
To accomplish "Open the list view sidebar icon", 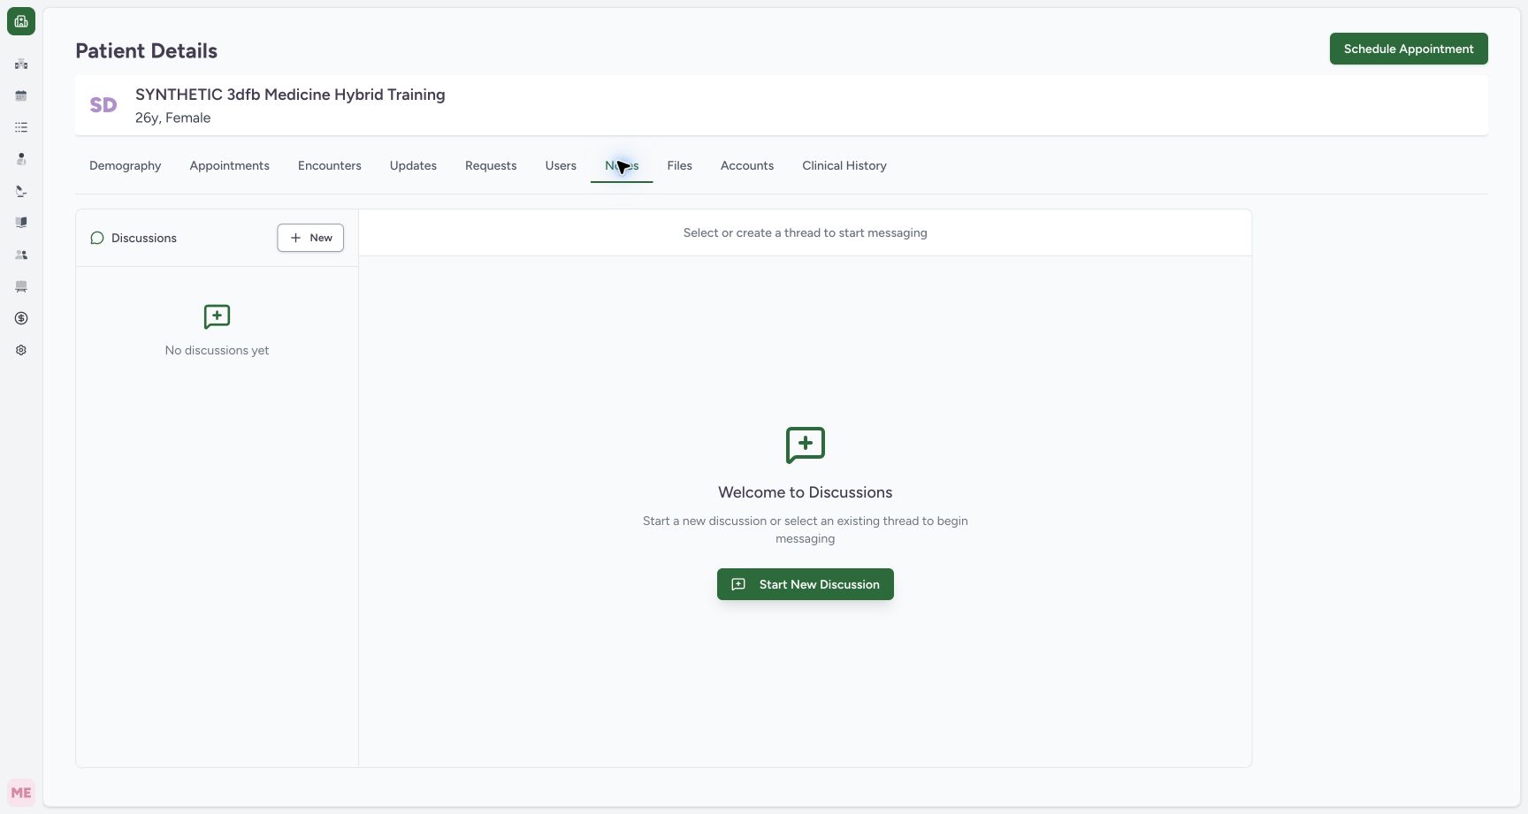I will (21, 127).
